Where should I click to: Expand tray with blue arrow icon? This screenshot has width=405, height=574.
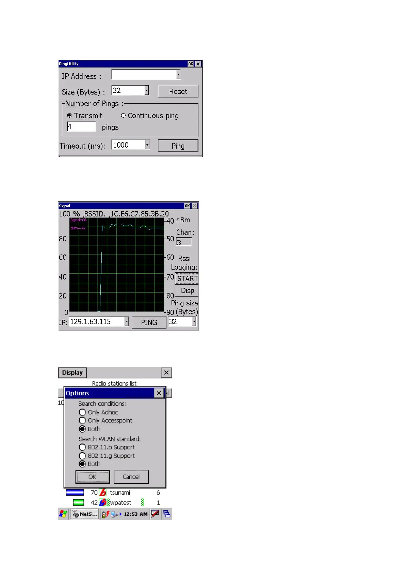click(x=120, y=514)
